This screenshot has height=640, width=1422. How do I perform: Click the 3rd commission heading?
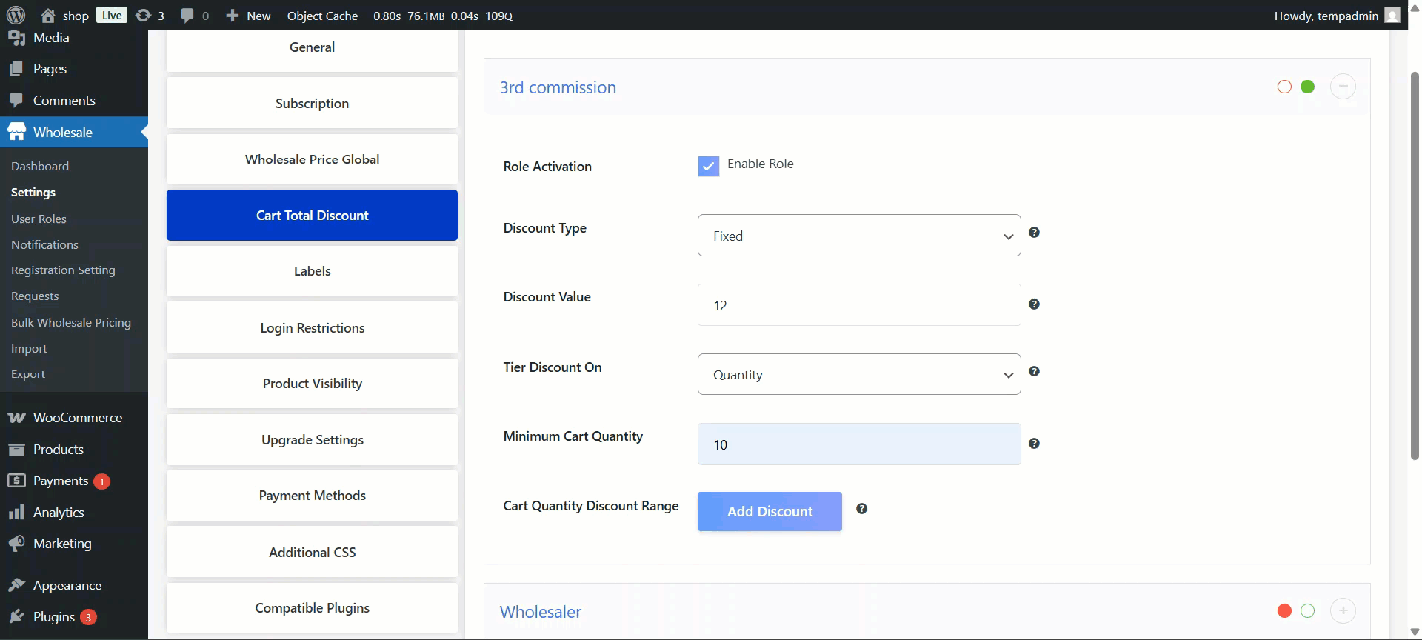pyautogui.click(x=558, y=87)
